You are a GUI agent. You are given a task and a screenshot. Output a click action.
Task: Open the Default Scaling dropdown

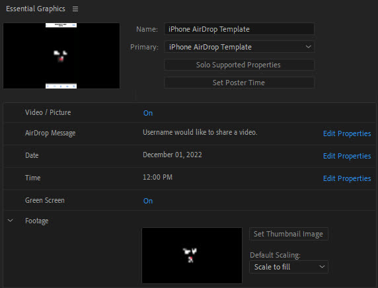point(289,267)
